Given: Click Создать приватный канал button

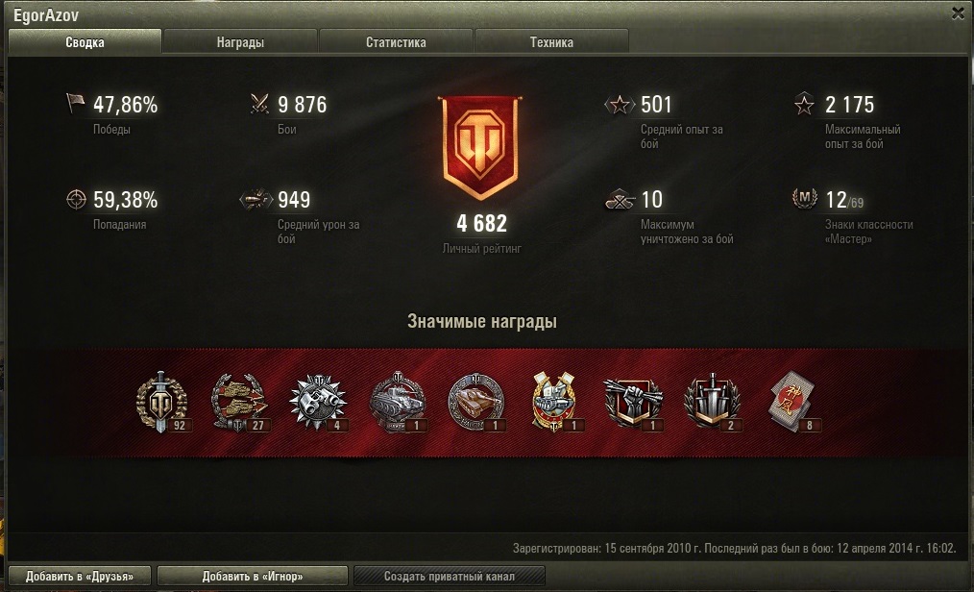Looking at the screenshot, I should click(x=450, y=576).
